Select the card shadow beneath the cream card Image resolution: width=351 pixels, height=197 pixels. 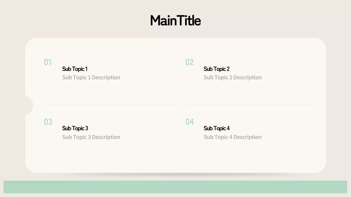pyautogui.click(x=175, y=174)
